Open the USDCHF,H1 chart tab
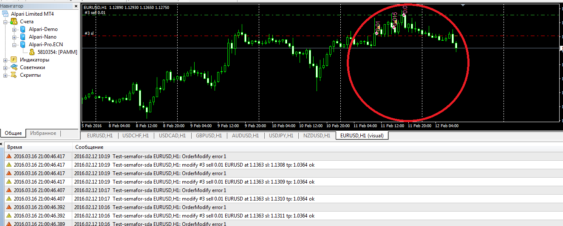 pos(136,136)
